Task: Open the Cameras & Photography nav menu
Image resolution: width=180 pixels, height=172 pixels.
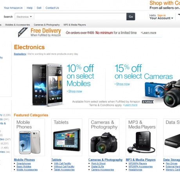Action: click(47, 25)
